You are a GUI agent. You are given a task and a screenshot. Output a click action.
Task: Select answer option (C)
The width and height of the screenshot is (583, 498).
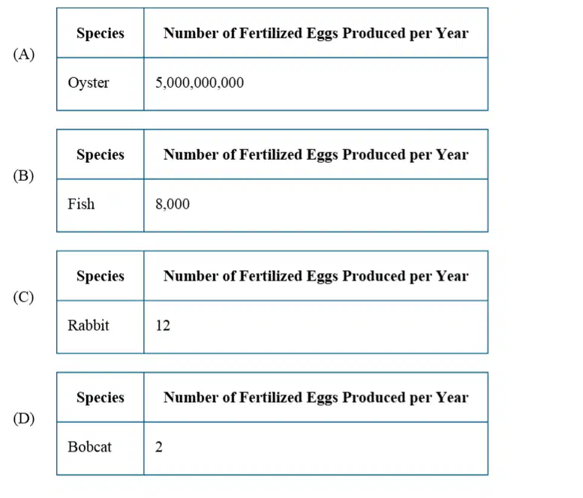(24, 297)
